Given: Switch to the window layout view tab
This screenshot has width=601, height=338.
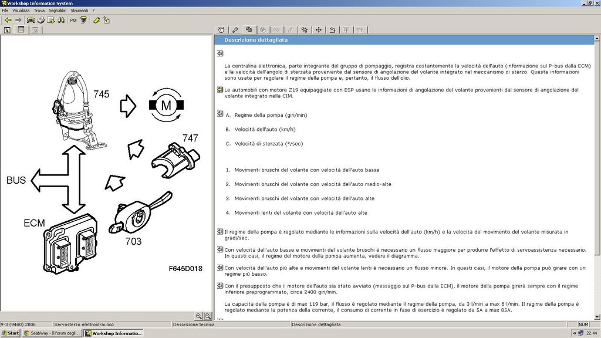Looking at the screenshot, I should (21, 29).
